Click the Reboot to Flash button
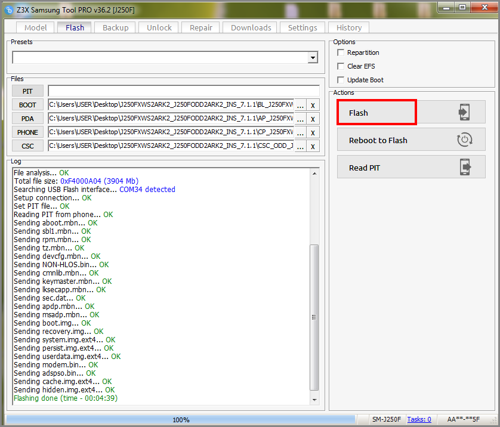 tap(411, 140)
